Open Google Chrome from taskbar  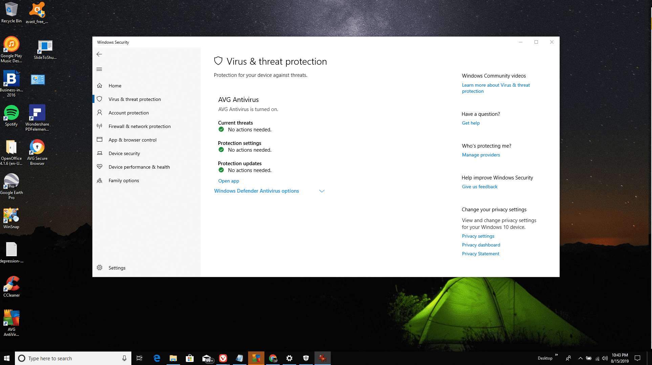(273, 358)
